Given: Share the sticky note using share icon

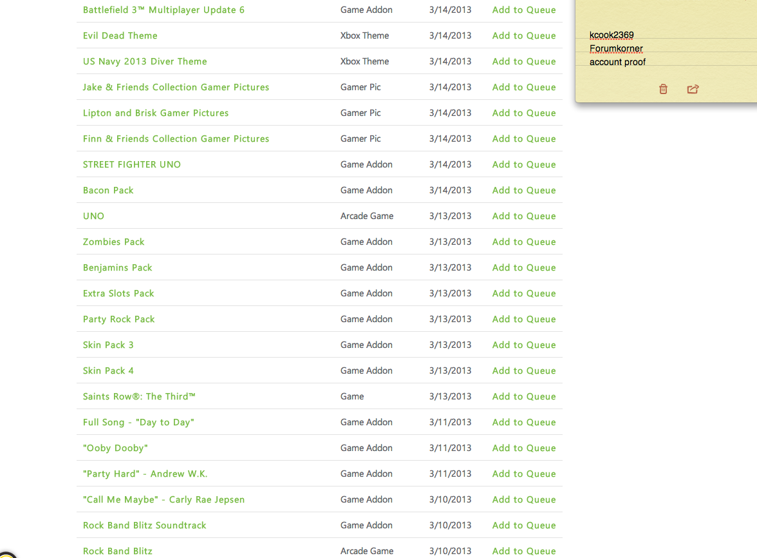Looking at the screenshot, I should click(693, 89).
